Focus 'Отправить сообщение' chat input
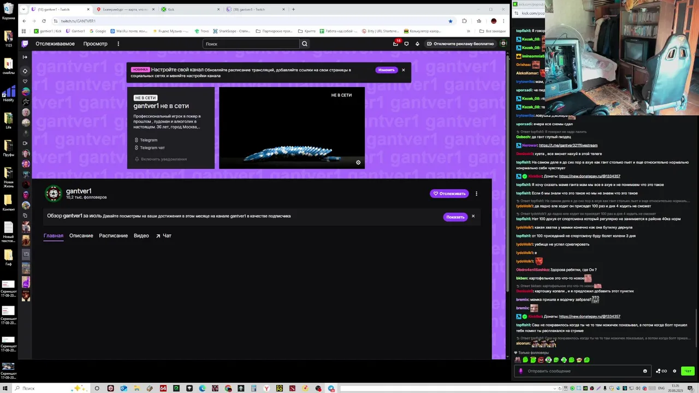The image size is (699, 393). click(x=583, y=371)
